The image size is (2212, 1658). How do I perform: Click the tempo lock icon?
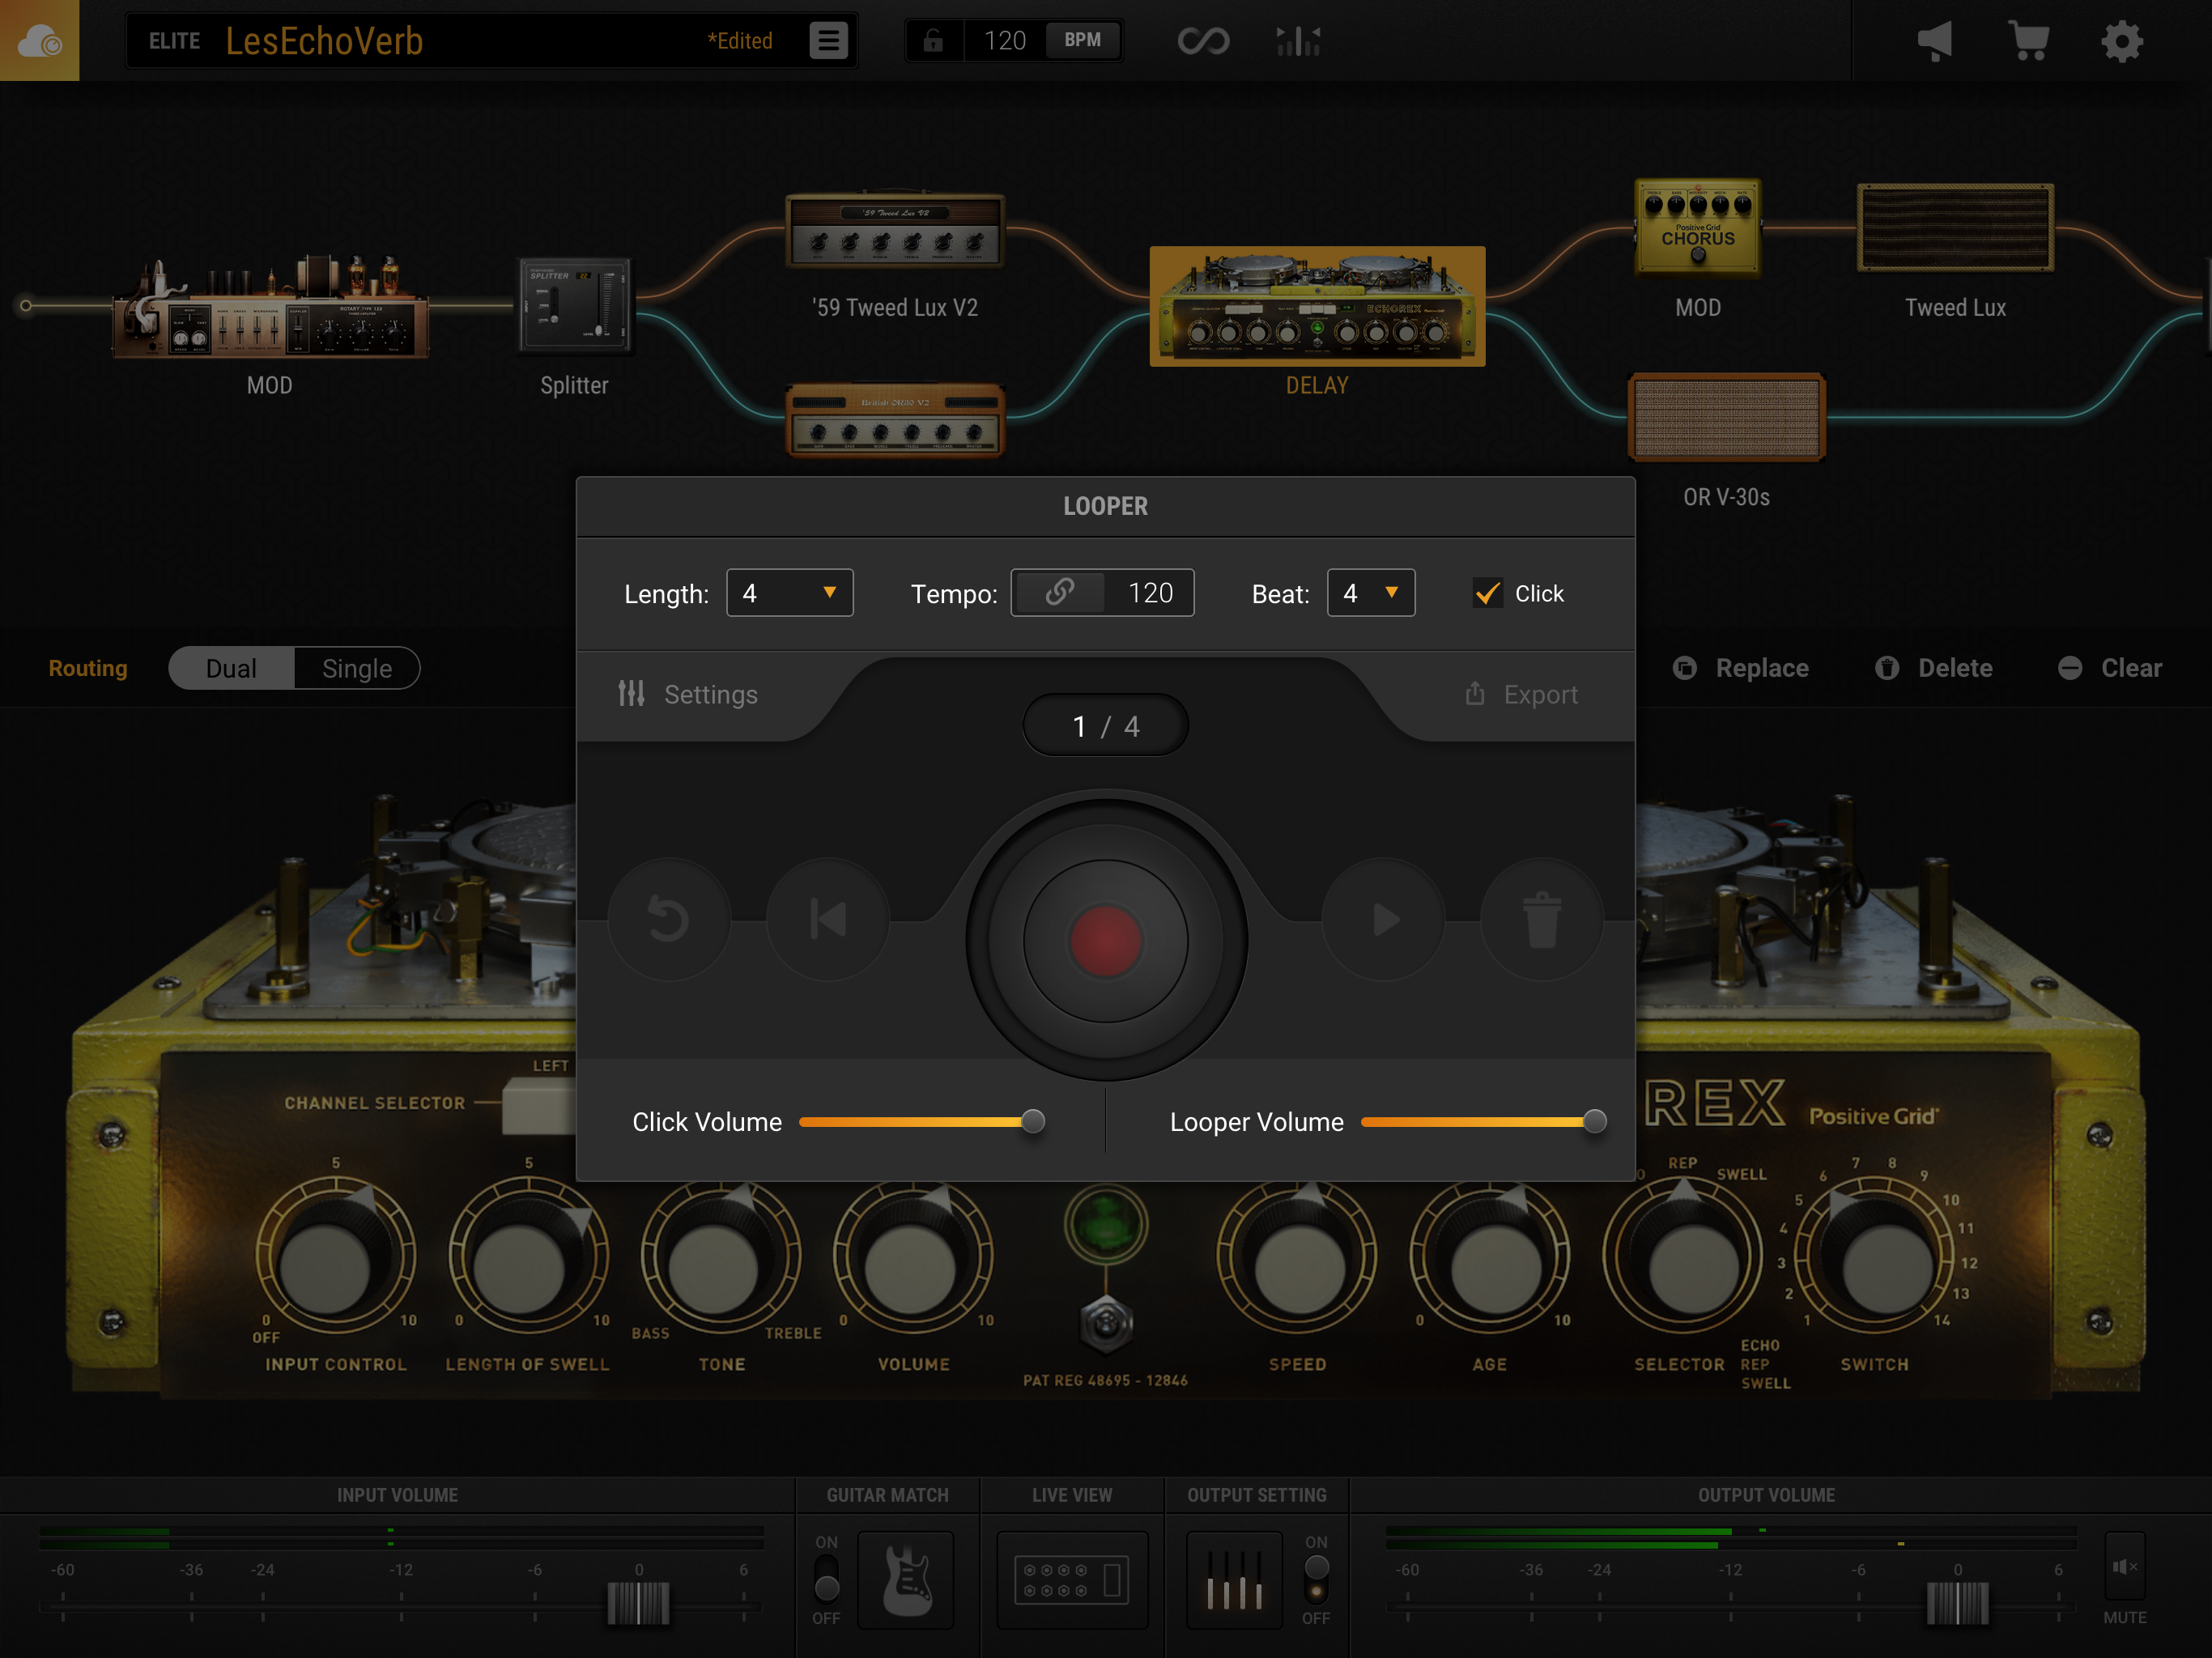1060,592
